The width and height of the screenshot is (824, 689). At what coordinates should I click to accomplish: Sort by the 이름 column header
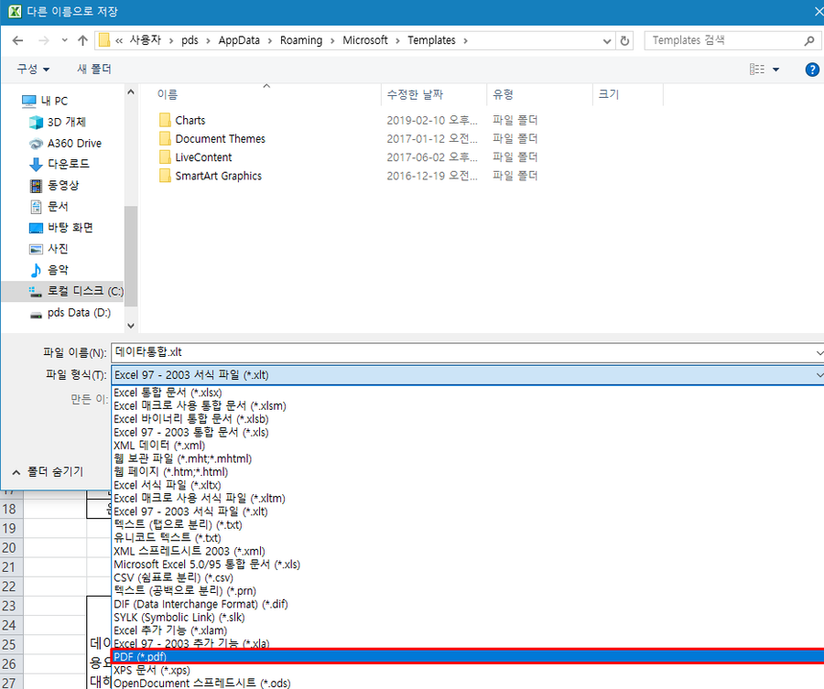(168, 94)
